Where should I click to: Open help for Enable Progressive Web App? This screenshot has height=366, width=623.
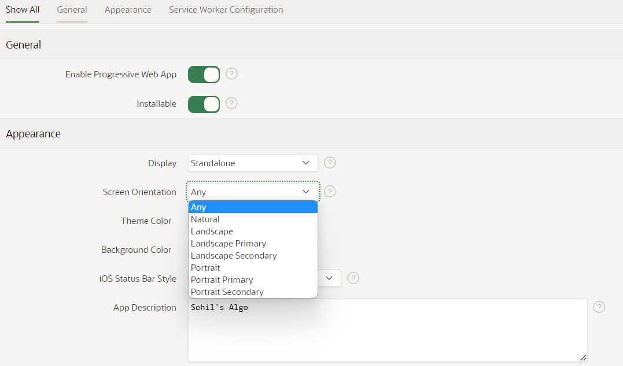pos(231,74)
